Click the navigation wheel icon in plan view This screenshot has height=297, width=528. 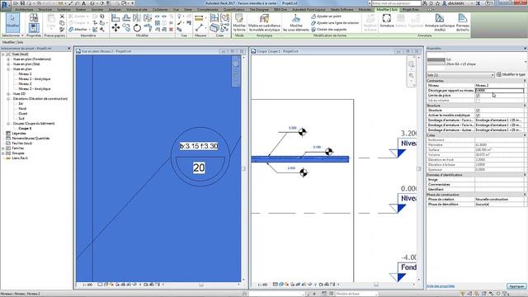(236, 64)
